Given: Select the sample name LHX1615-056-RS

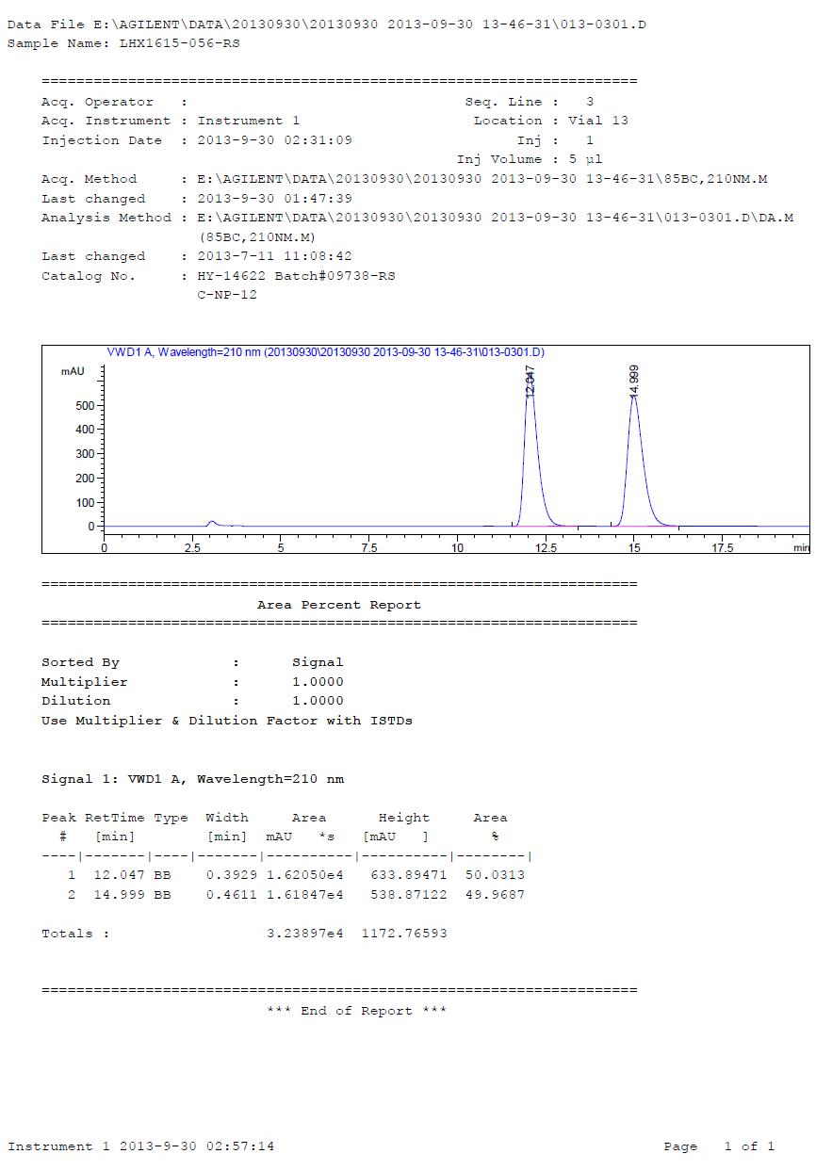Looking at the screenshot, I should point(179,43).
